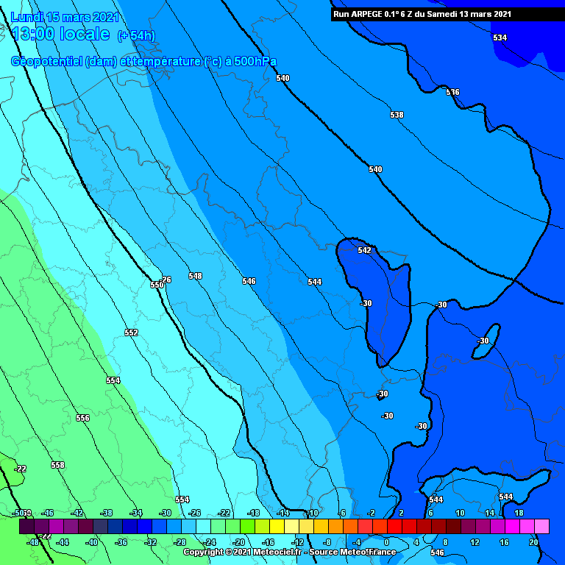Click the '13:00 locale' time heading
This screenshot has height=565, width=565.
pos(60,35)
